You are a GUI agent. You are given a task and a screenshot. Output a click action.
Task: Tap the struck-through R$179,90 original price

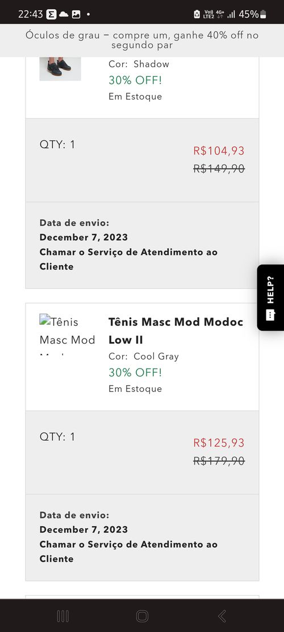219,461
